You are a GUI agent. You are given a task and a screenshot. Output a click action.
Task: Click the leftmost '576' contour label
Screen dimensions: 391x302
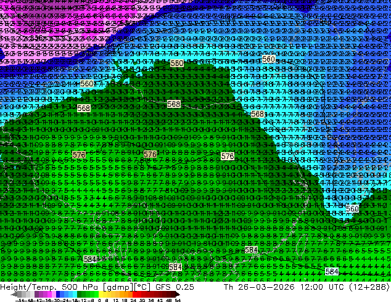[79, 155]
